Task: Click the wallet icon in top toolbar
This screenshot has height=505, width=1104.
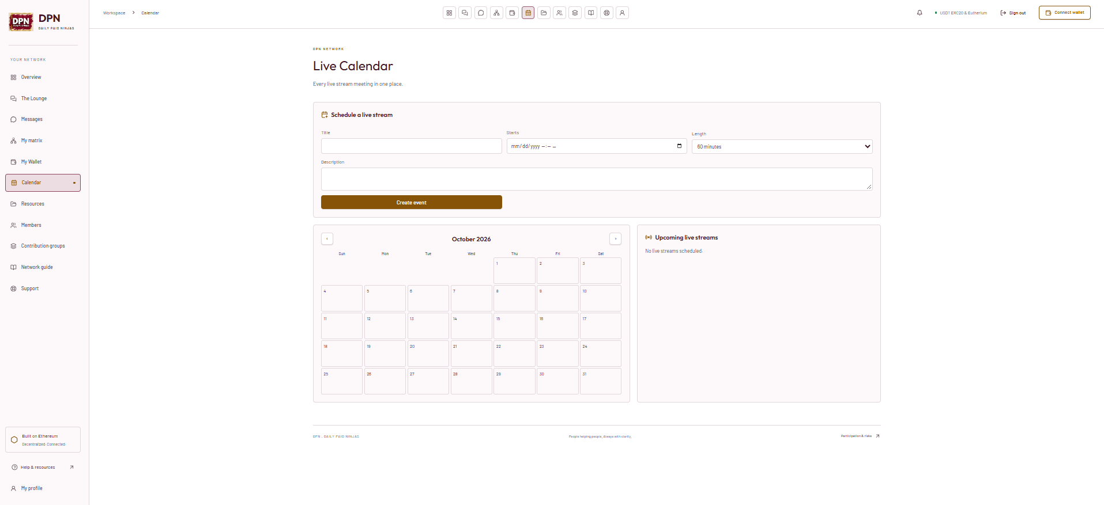Action: coord(513,13)
